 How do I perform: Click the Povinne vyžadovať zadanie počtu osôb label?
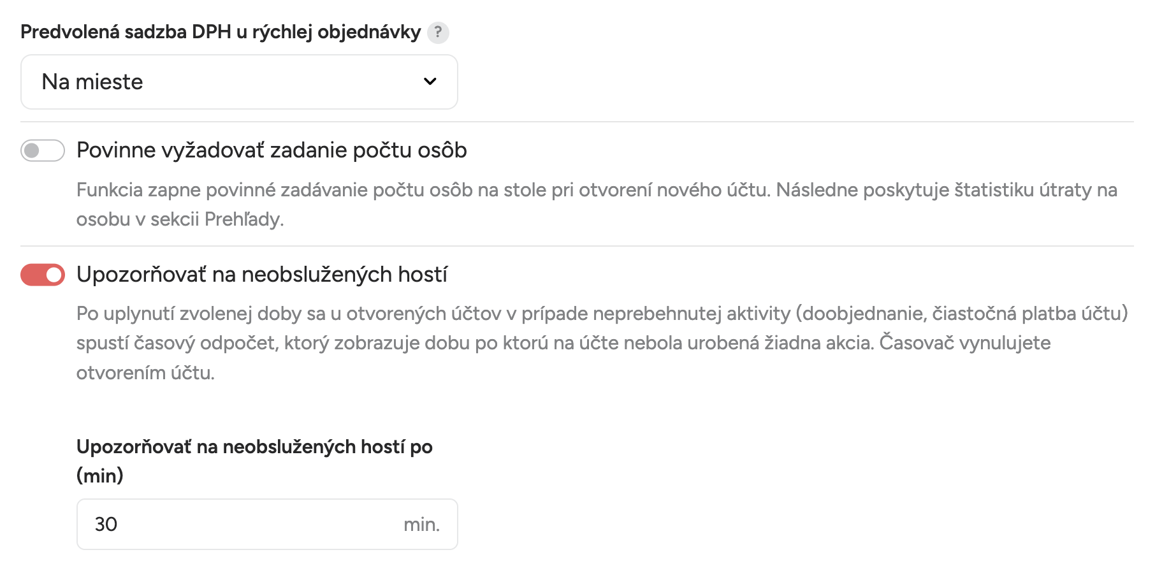click(x=272, y=150)
